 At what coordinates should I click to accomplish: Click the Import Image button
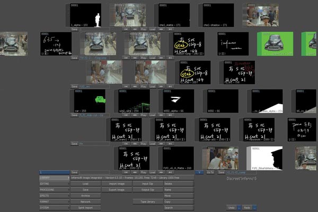(116, 183)
